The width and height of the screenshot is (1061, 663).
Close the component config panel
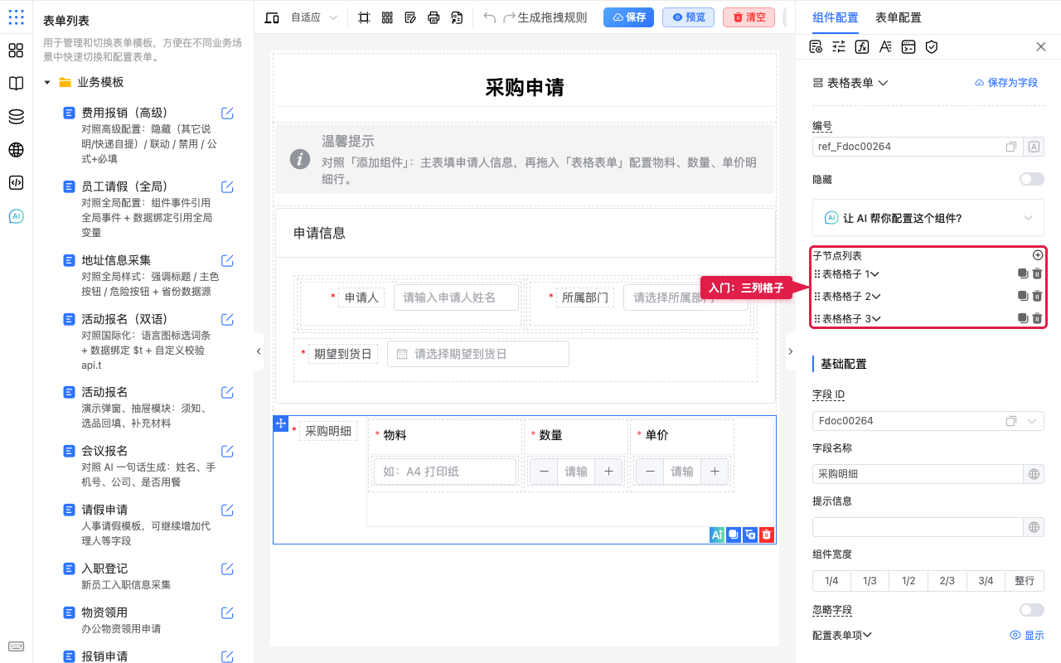1041,46
